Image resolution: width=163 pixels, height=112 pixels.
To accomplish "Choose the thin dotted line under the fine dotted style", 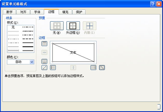I will (13, 35).
